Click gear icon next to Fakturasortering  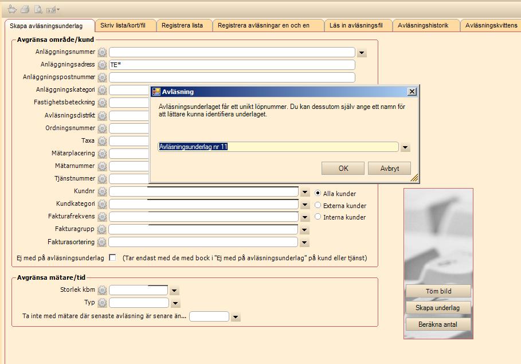[102, 242]
